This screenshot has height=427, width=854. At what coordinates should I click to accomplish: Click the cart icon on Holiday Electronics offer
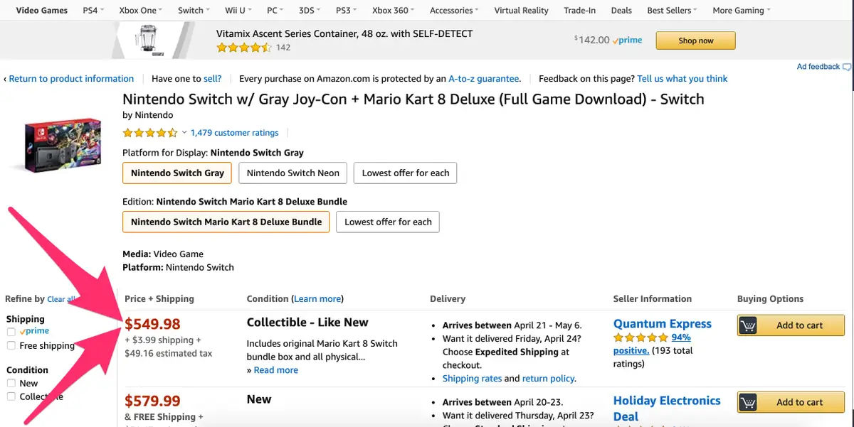tap(748, 402)
